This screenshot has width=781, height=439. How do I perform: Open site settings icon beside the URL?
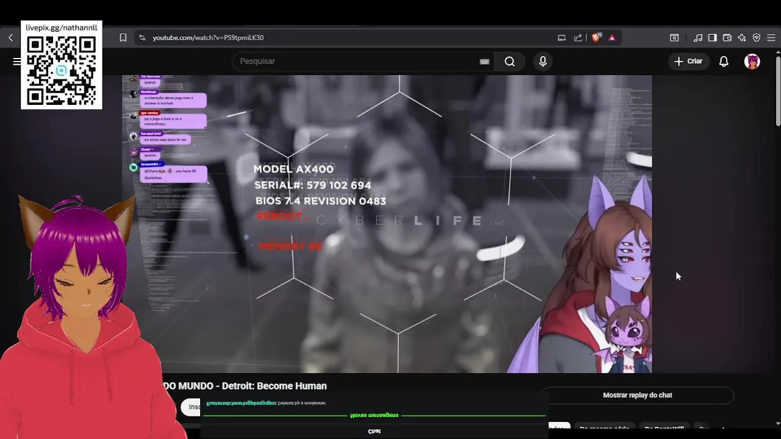pos(142,38)
